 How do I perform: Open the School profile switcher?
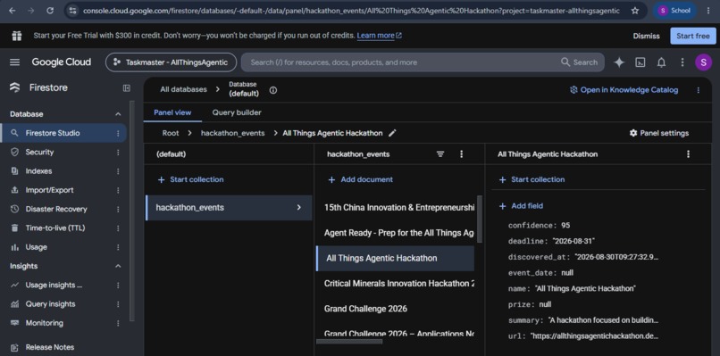pos(674,11)
